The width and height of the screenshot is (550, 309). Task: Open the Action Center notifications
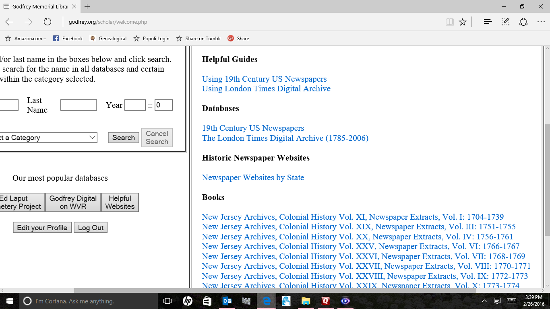pyautogui.click(x=497, y=301)
